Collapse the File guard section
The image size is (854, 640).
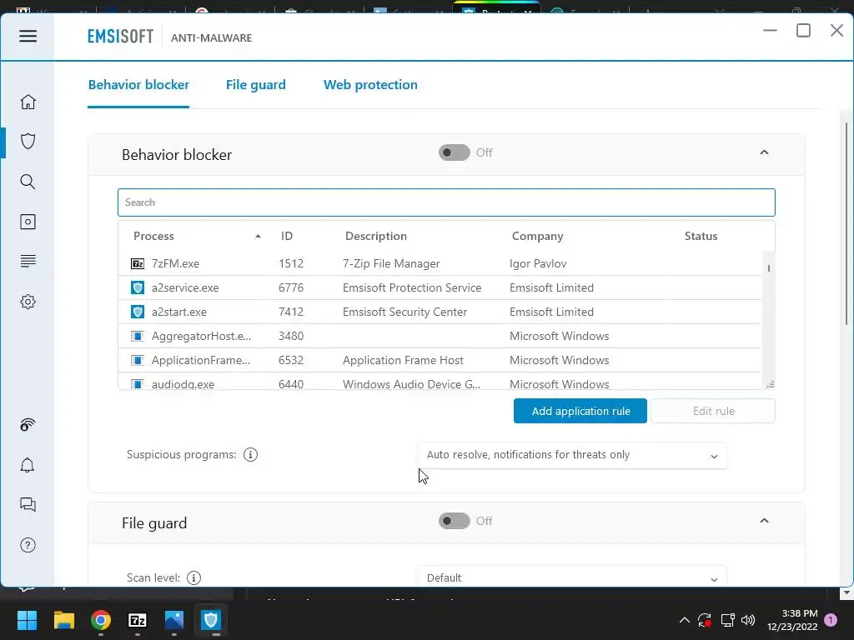tap(764, 522)
